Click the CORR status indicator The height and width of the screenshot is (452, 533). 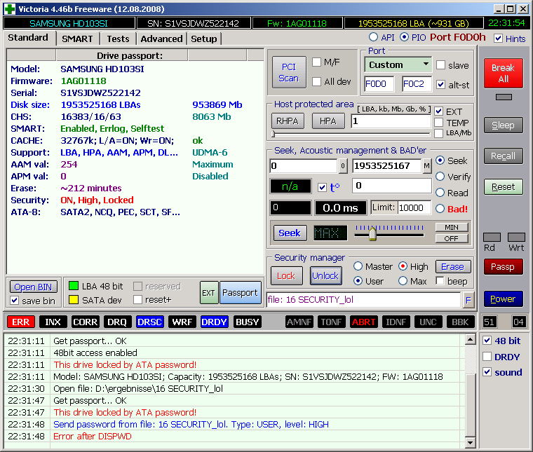click(85, 322)
